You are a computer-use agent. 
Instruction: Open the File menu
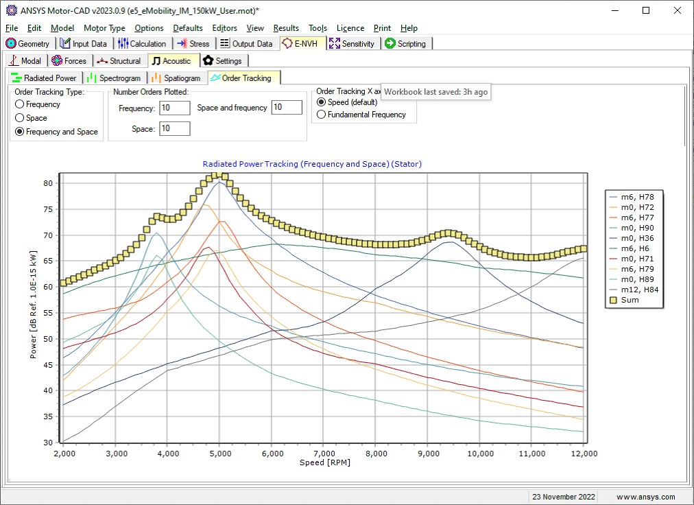click(x=12, y=28)
